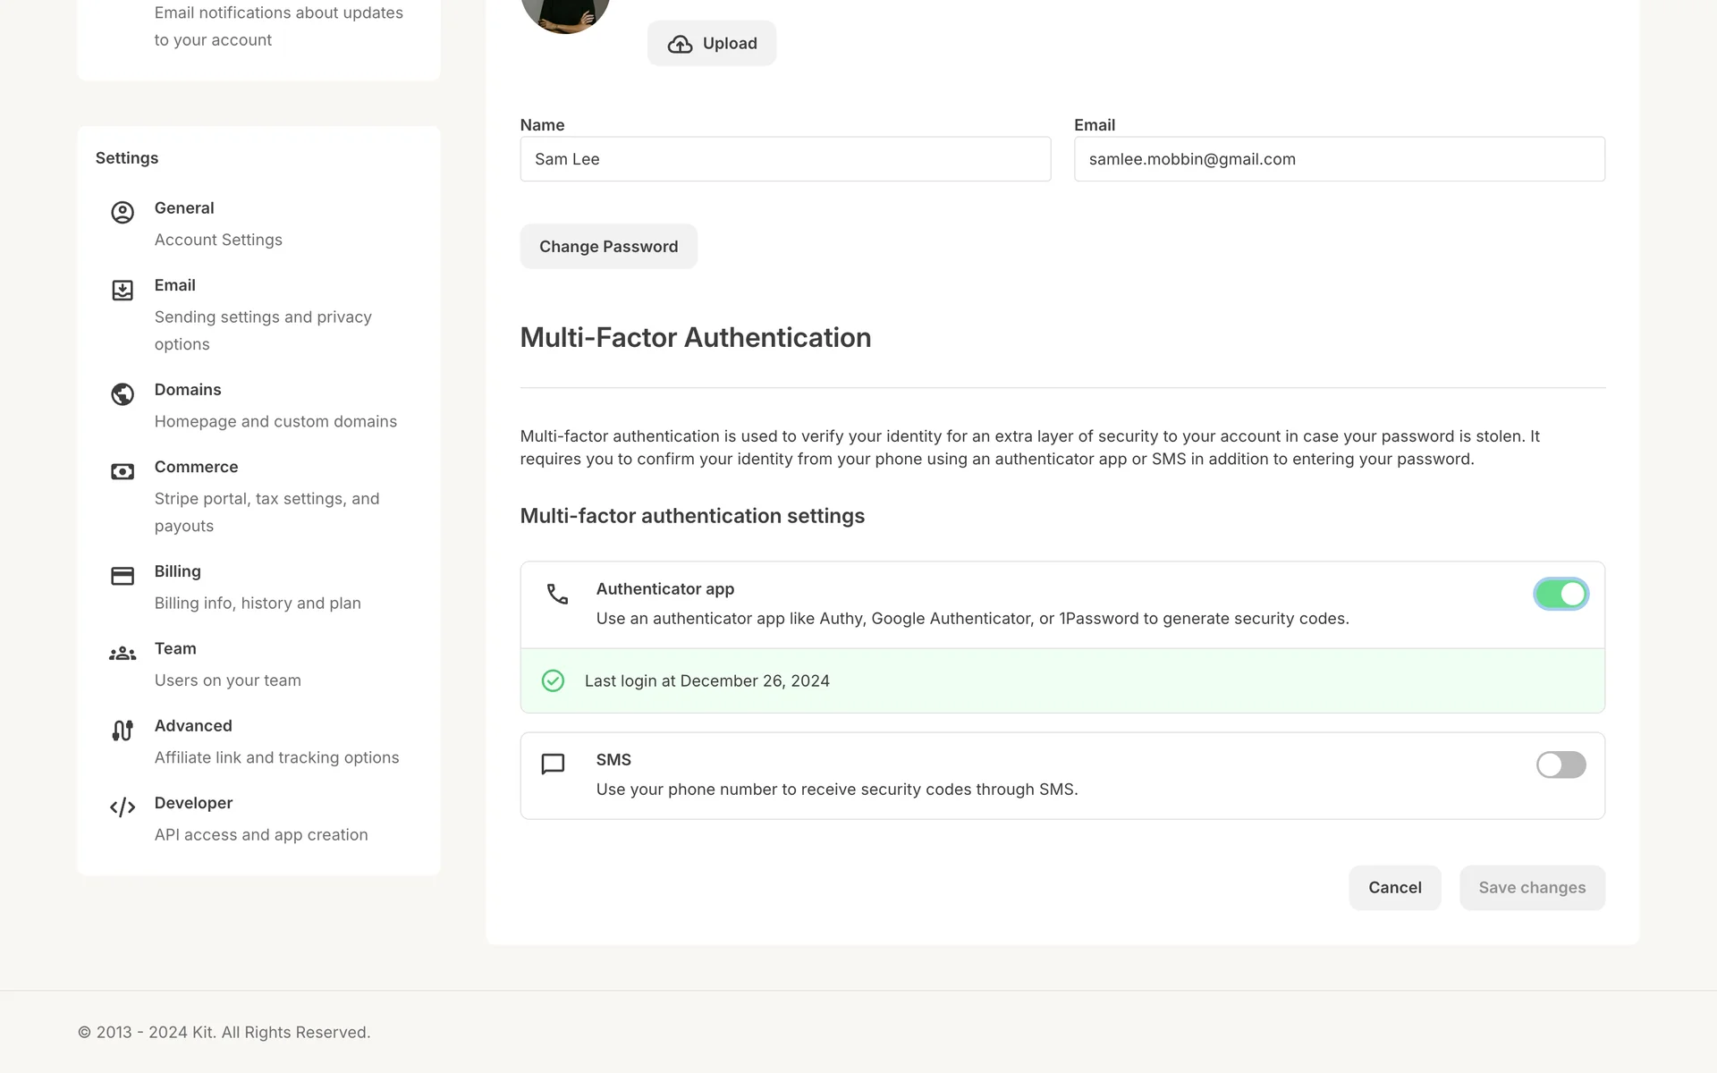Image resolution: width=1717 pixels, height=1073 pixels.
Task: Open the Team settings section
Action: click(x=175, y=648)
